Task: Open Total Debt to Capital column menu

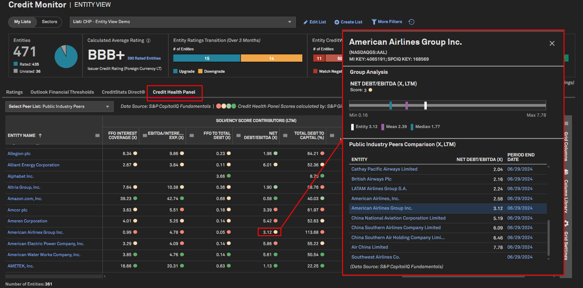Action: [285, 135]
